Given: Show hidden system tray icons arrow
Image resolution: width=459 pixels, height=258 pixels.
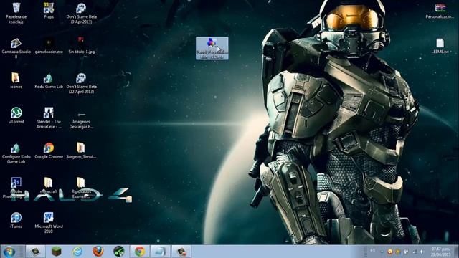Looking at the screenshot, I should pos(382,252).
